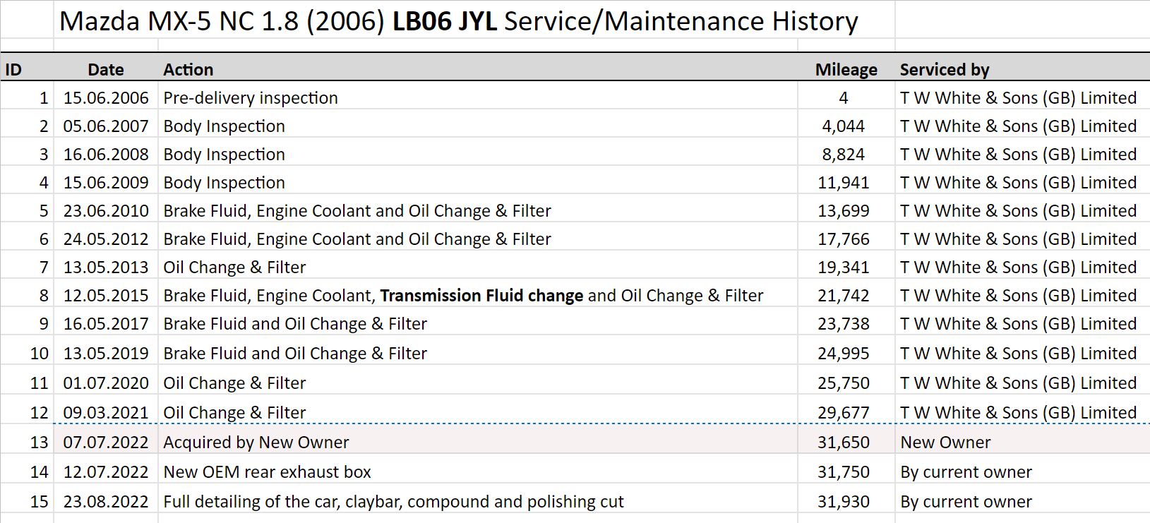Select mileage cell 23,738
1150x523 pixels.
[846, 323]
